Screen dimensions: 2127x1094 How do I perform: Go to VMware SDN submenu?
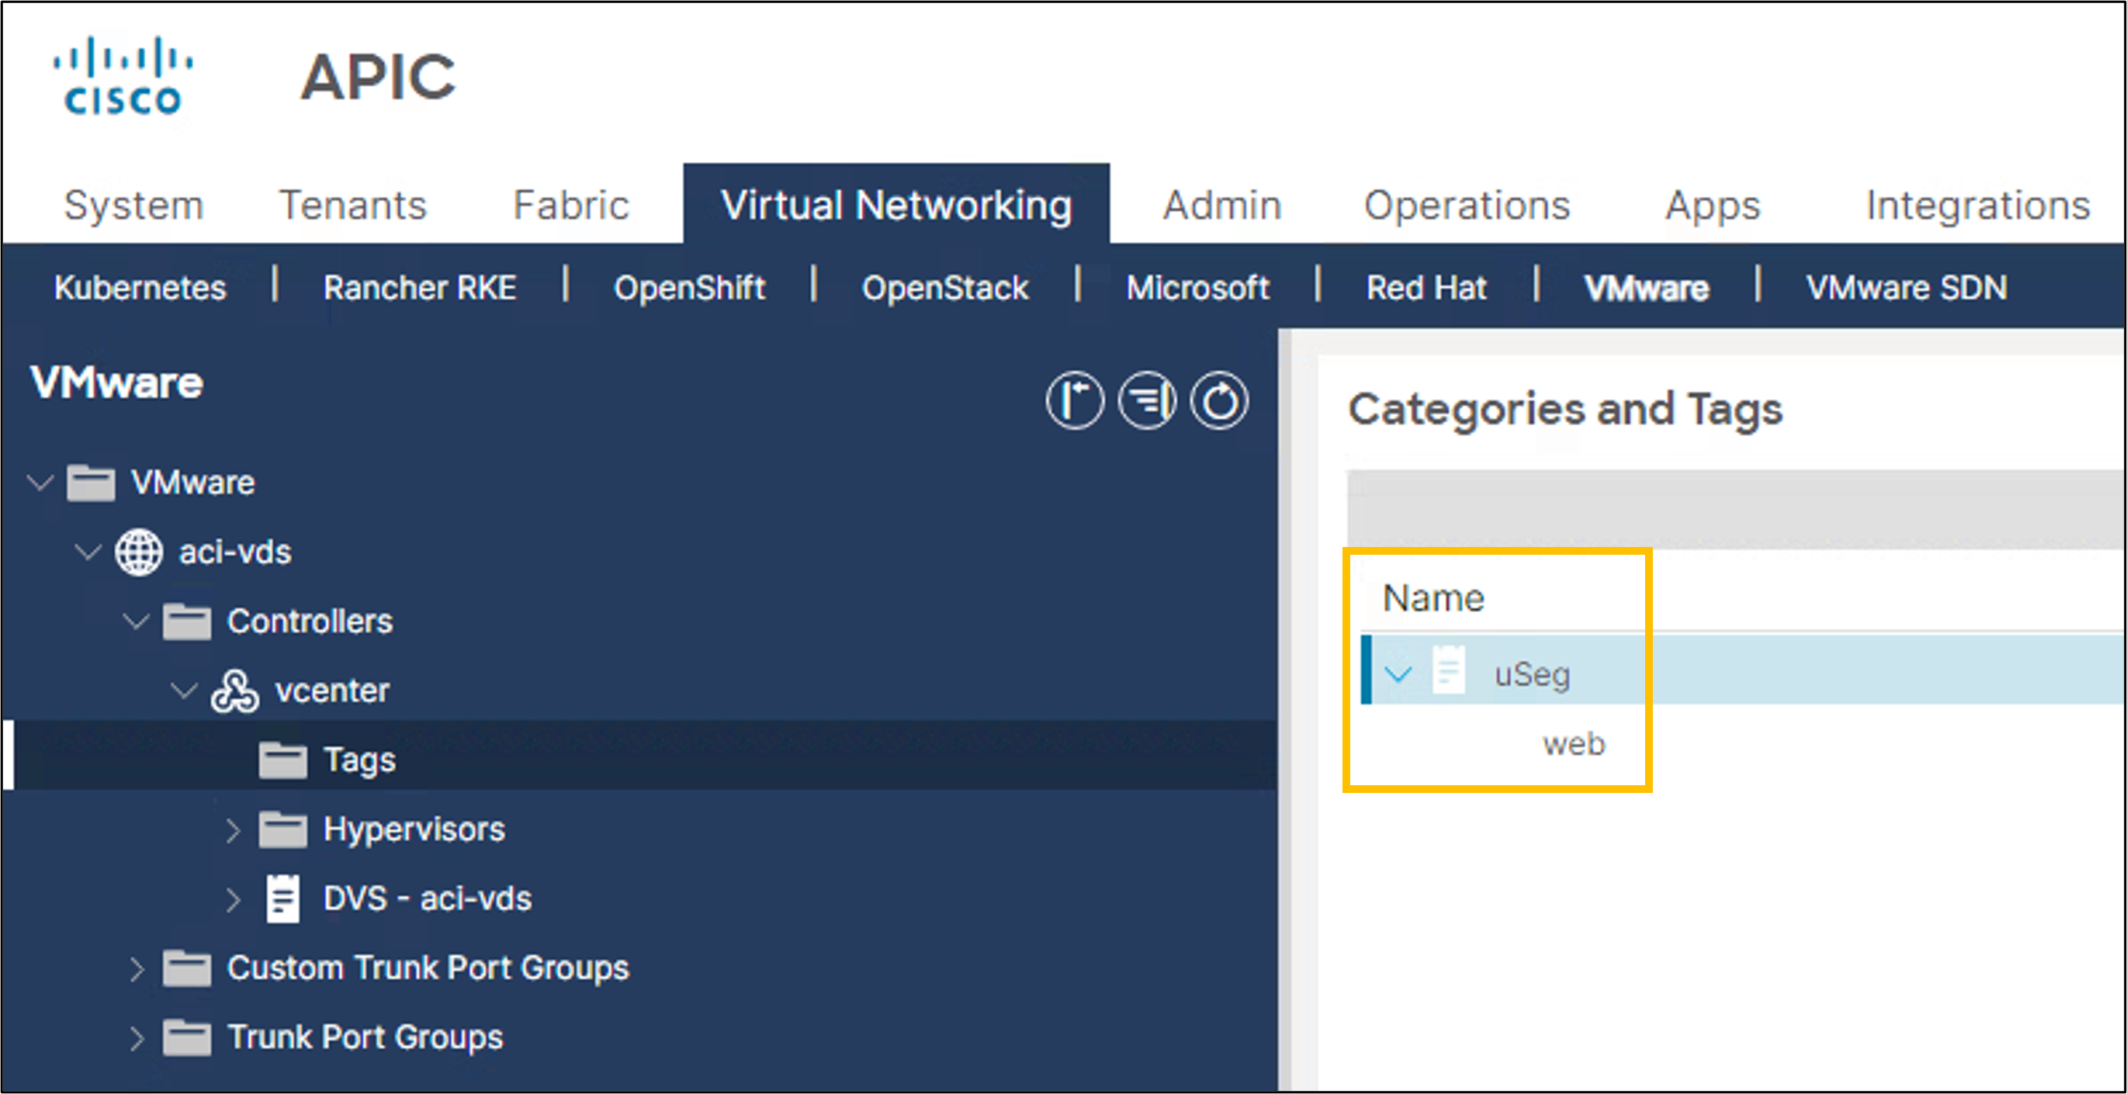tap(1906, 287)
